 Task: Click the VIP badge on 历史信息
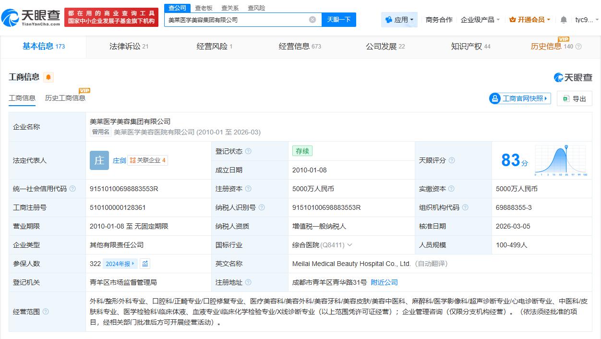coord(564,39)
